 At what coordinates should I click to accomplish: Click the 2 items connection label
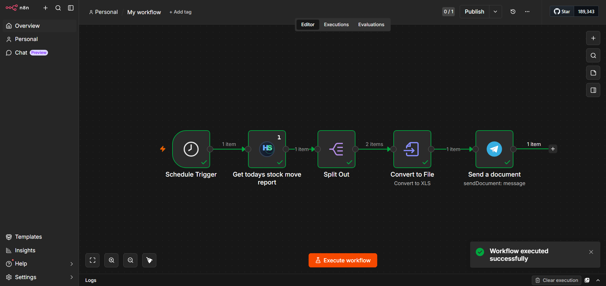(x=374, y=144)
